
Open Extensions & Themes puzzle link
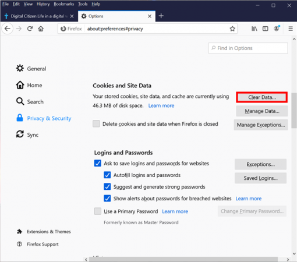pos(44,232)
